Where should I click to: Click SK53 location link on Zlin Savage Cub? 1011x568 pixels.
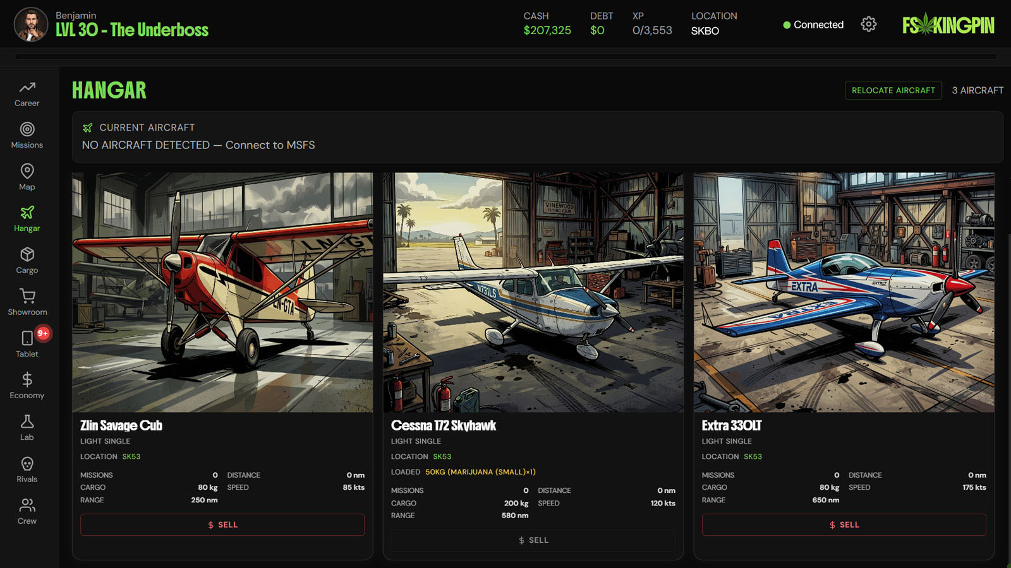(x=131, y=456)
